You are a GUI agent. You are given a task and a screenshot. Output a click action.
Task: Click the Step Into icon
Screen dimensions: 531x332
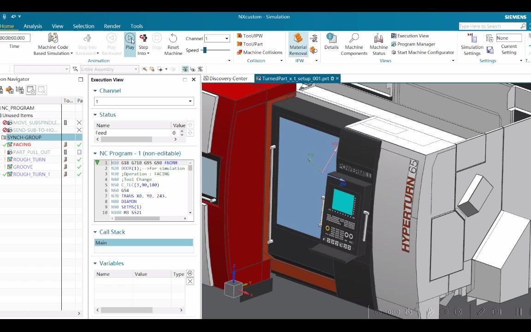click(143, 39)
